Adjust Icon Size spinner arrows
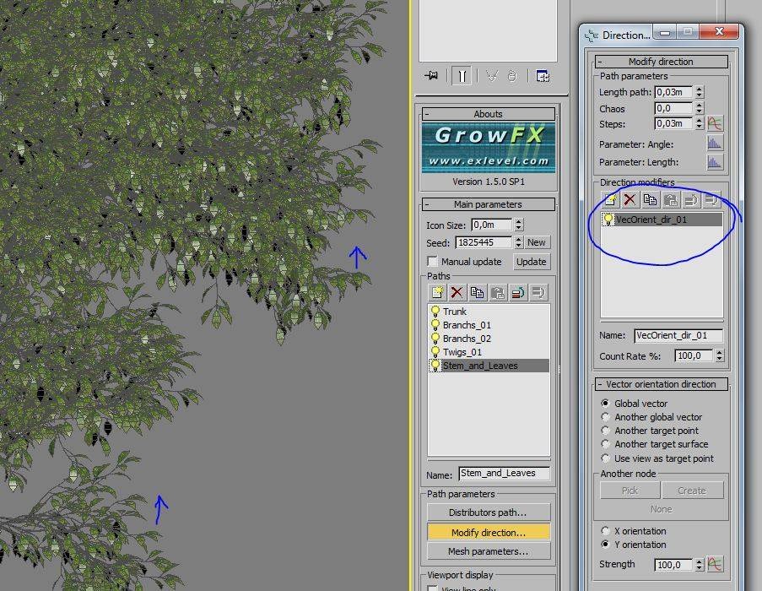This screenshot has width=762, height=591. point(518,225)
